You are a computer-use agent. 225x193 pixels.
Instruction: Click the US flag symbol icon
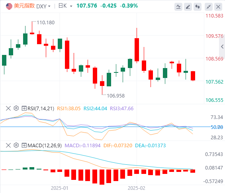(9, 6)
